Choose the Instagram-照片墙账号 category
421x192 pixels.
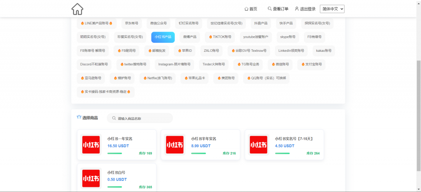point(174,65)
